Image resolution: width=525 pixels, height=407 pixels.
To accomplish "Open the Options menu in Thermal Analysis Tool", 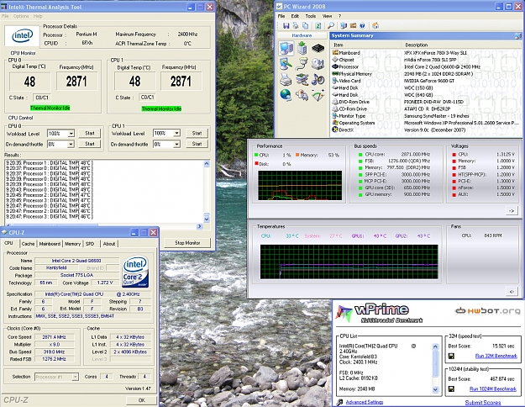I will [21, 16].
